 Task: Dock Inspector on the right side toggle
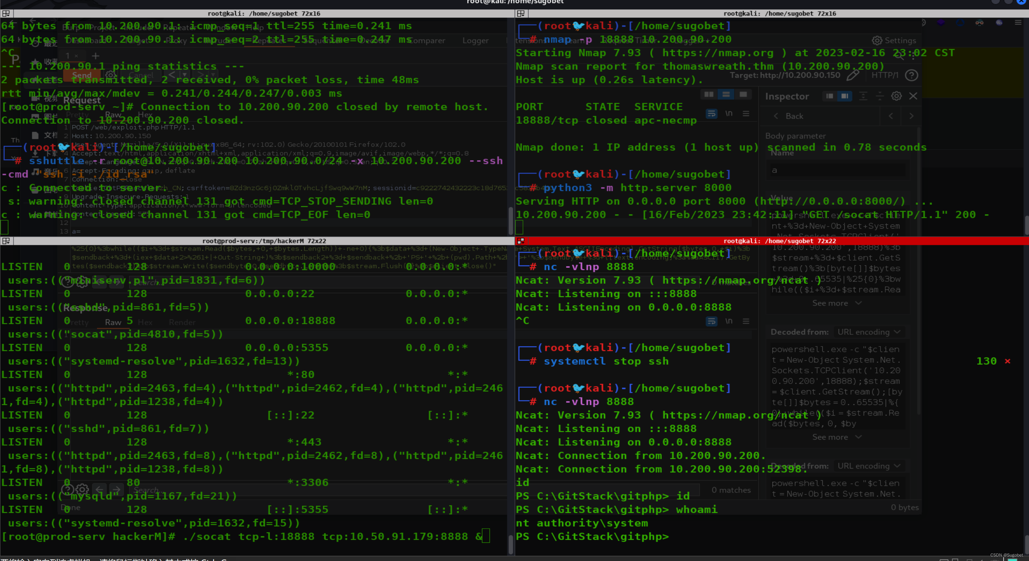click(x=844, y=96)
